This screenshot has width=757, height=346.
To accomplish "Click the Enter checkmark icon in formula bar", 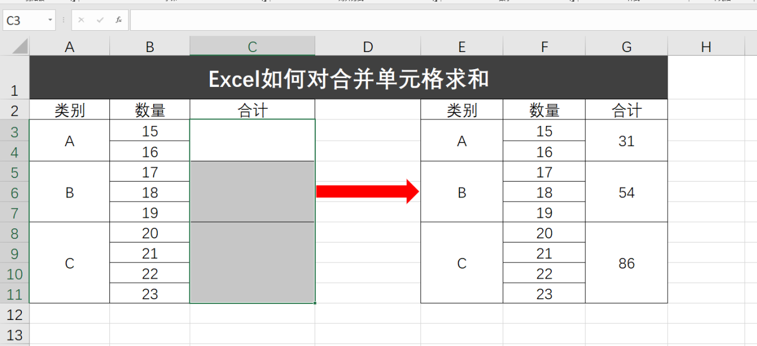I will coord(100,20).
